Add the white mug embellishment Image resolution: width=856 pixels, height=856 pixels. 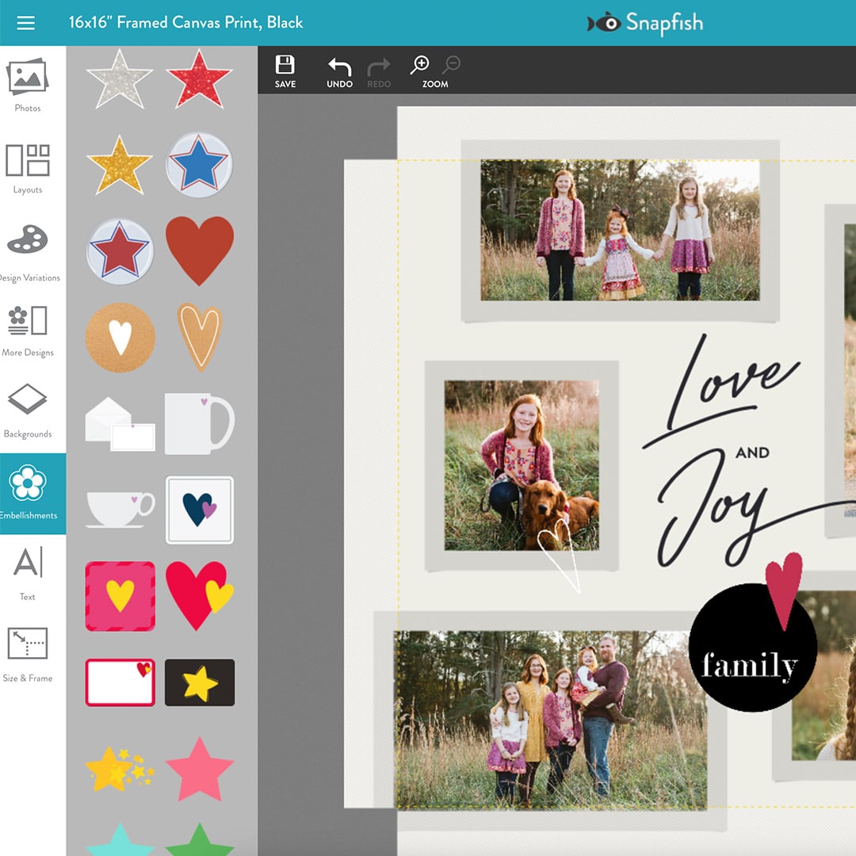[199, 424]
